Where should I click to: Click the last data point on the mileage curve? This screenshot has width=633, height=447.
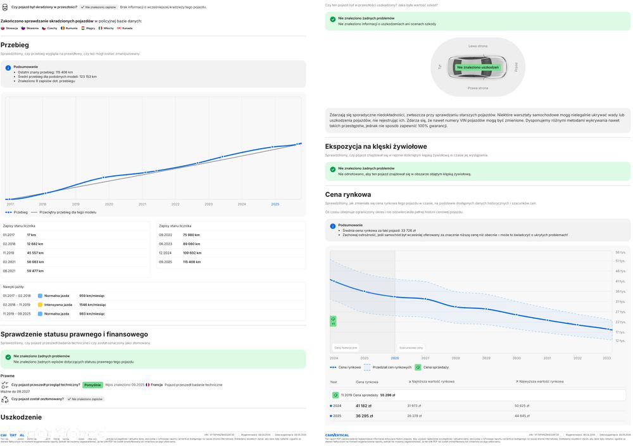pyautogui.click(x=298, y=144)
